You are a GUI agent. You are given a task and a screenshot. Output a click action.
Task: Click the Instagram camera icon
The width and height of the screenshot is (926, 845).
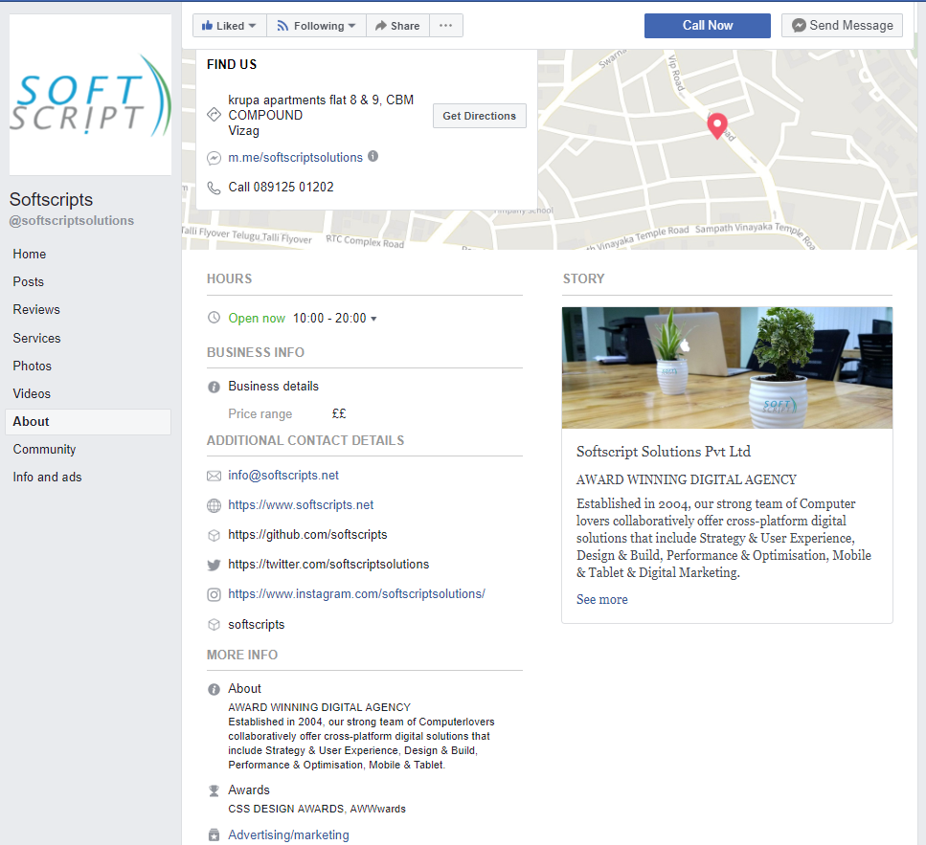click(x=214, y=594)
